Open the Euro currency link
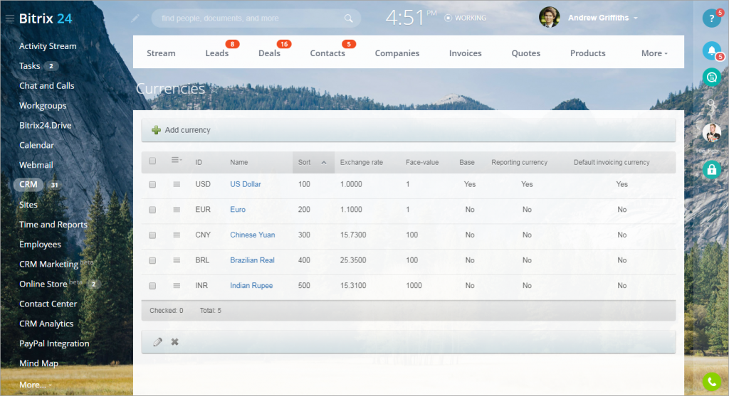Viewport: 729px width, 396px height. click(x=238, y=210)
